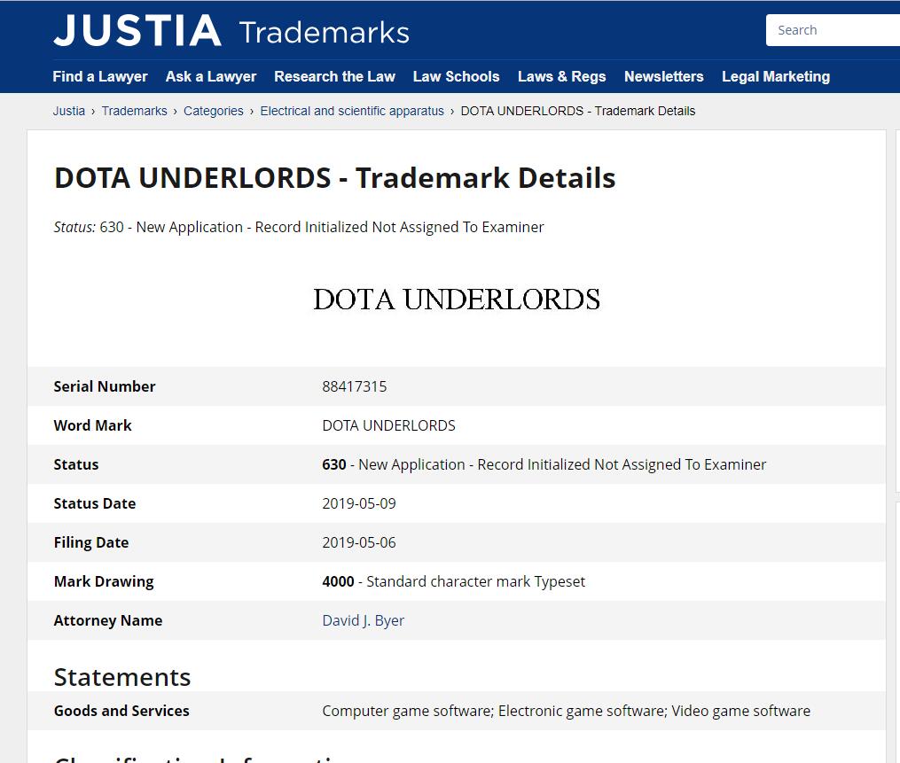Screen dimensions: 900x763
Task: Click the Word Mark row label
Action: pyautogui.click(x=93, y=425)
